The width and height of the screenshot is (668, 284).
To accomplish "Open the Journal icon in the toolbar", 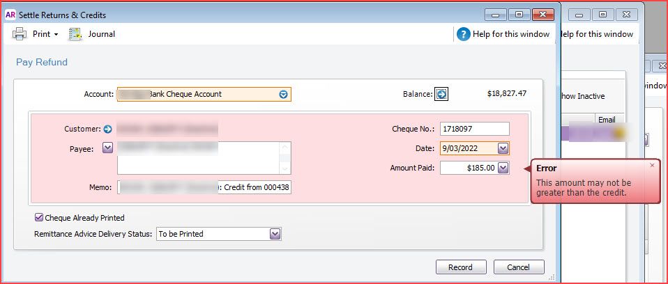I will [75, 34].
